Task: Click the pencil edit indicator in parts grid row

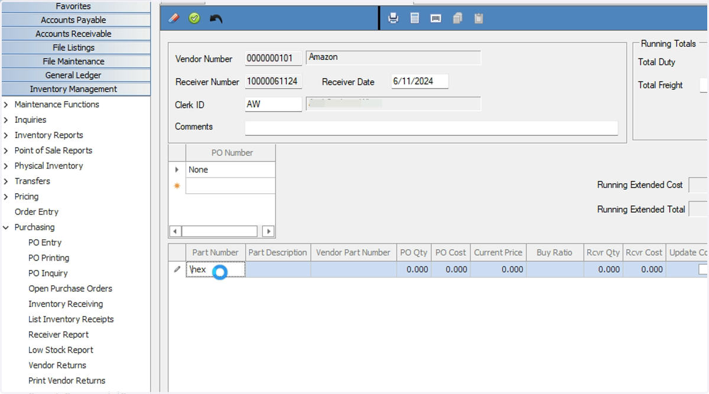Action: [x=177, y=269]
